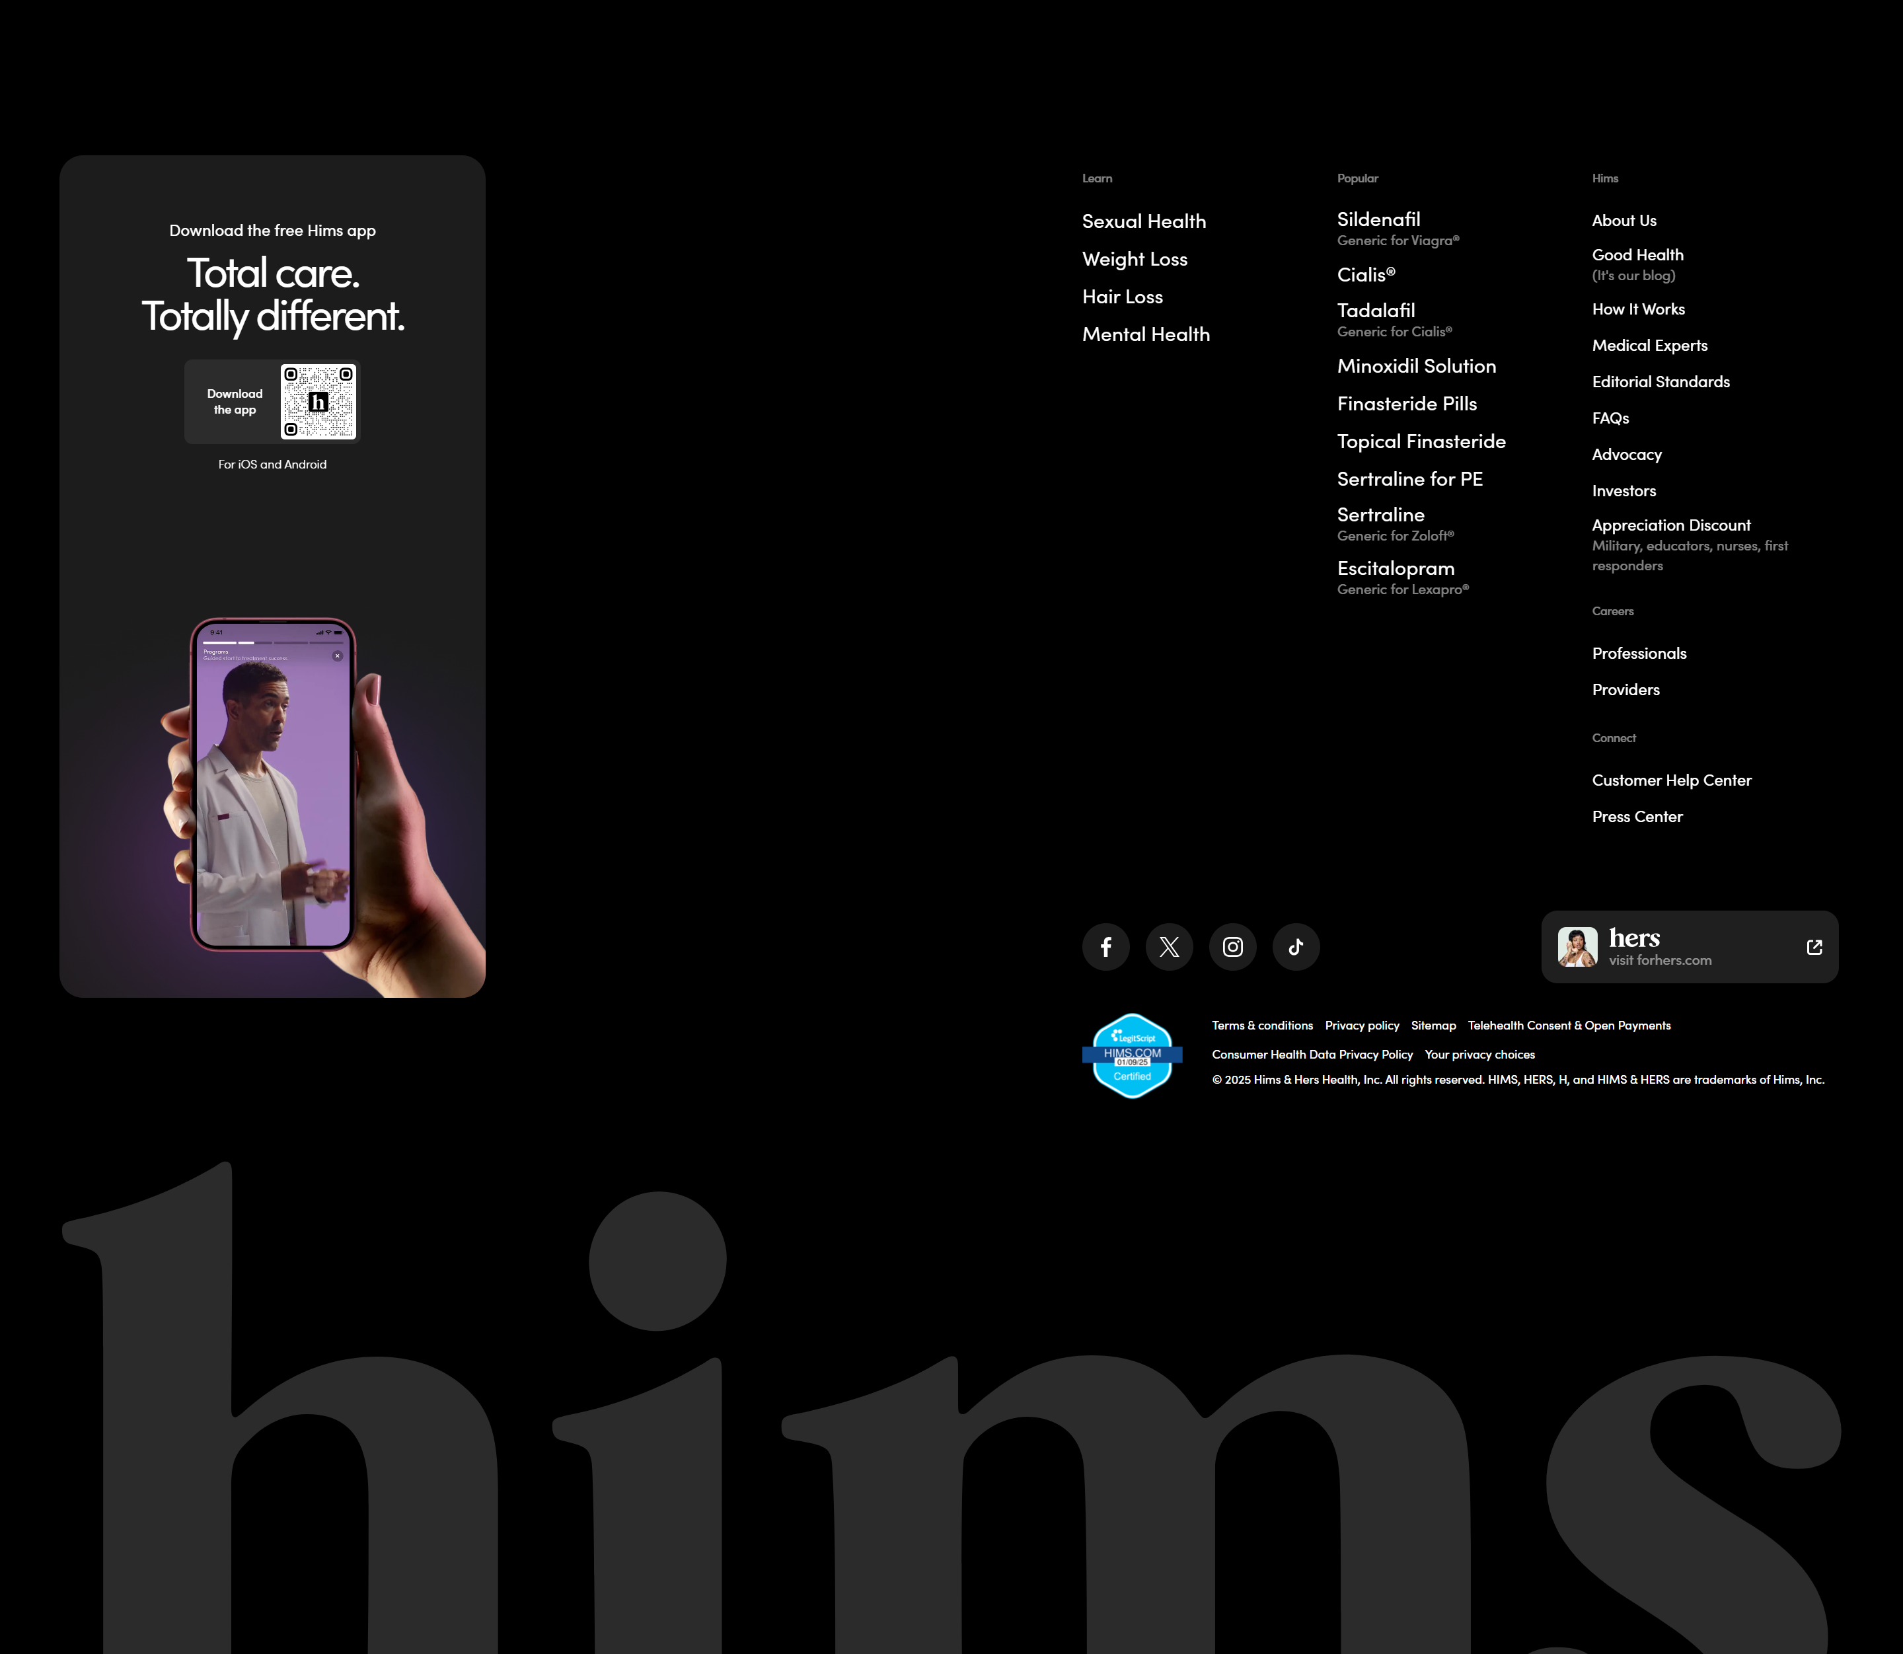Open the Hair Loss link
This screenshot has width=1903, height=1654.
coord(1122,297)
